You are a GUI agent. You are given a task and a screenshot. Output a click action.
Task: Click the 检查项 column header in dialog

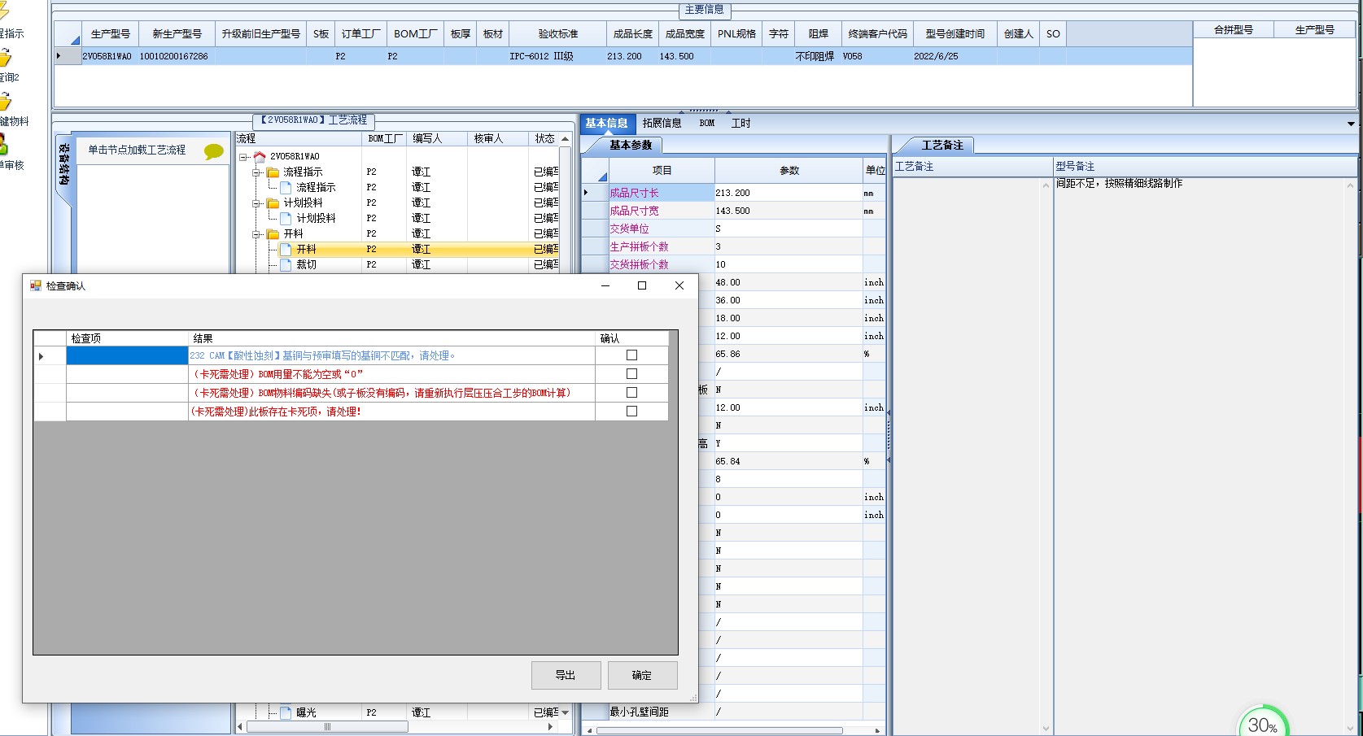click(x=127, y=338)
